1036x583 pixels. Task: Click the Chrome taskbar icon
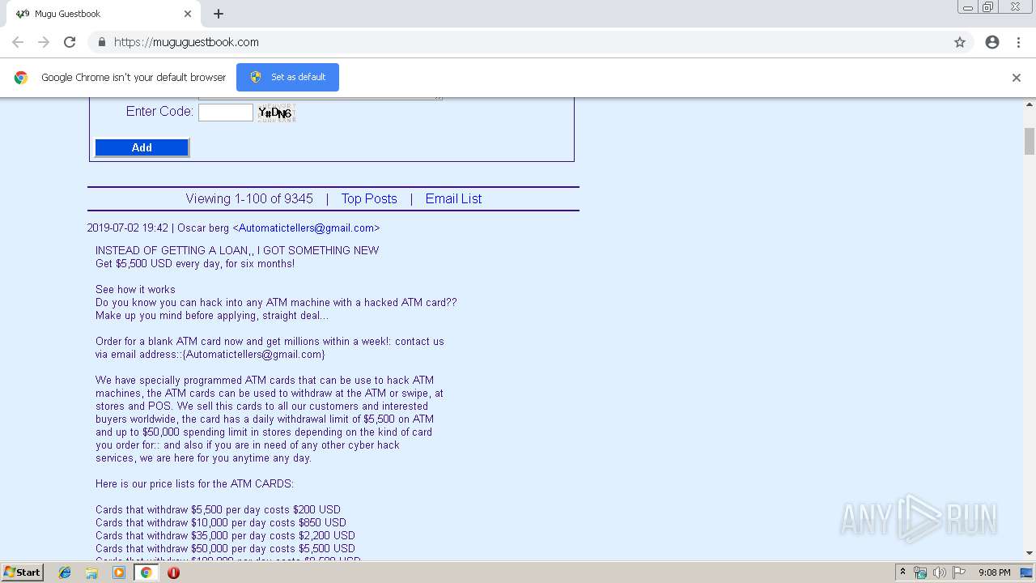[146, 572]
